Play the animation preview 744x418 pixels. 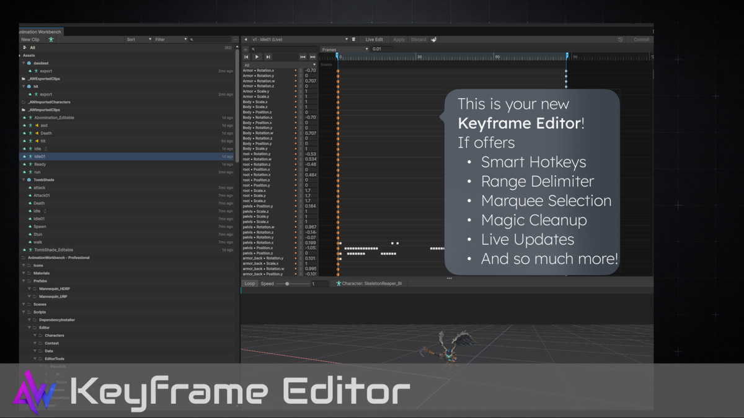(x=257, y=56)
